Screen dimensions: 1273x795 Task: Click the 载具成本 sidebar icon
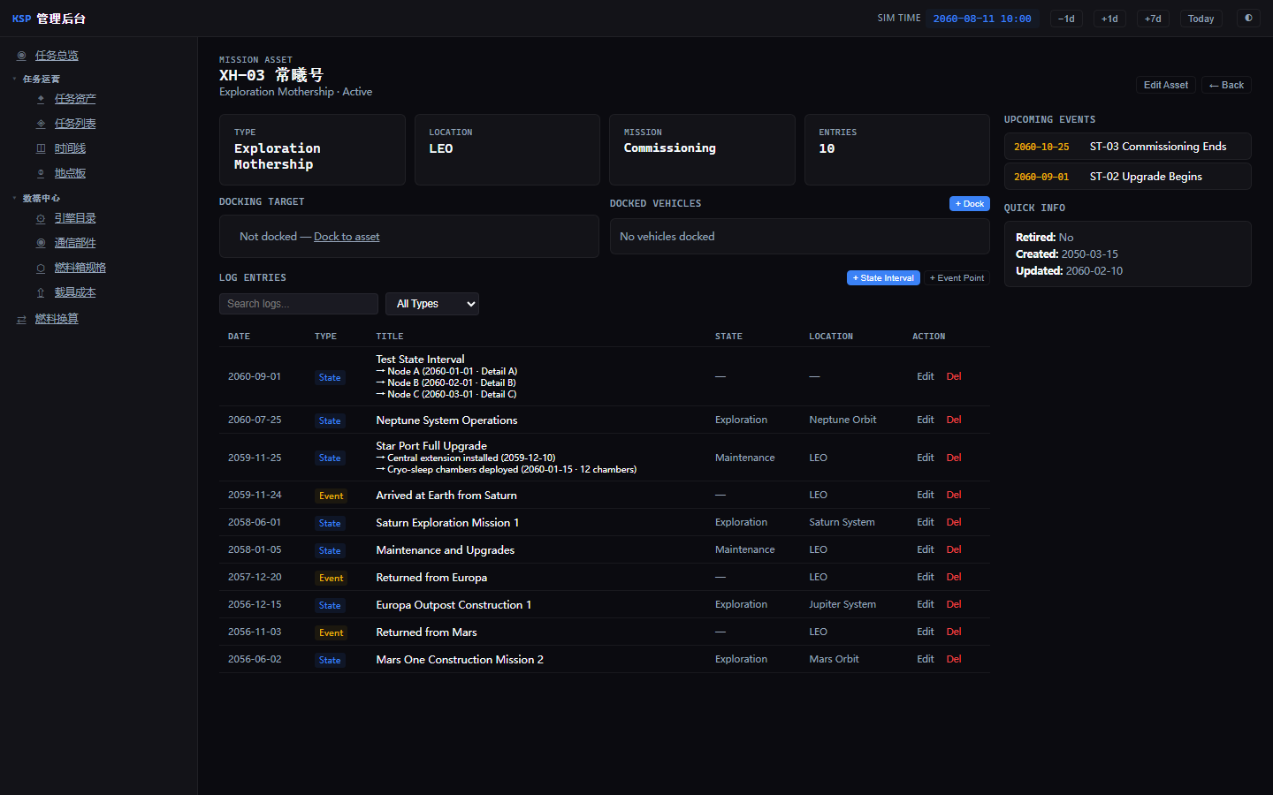41,292
